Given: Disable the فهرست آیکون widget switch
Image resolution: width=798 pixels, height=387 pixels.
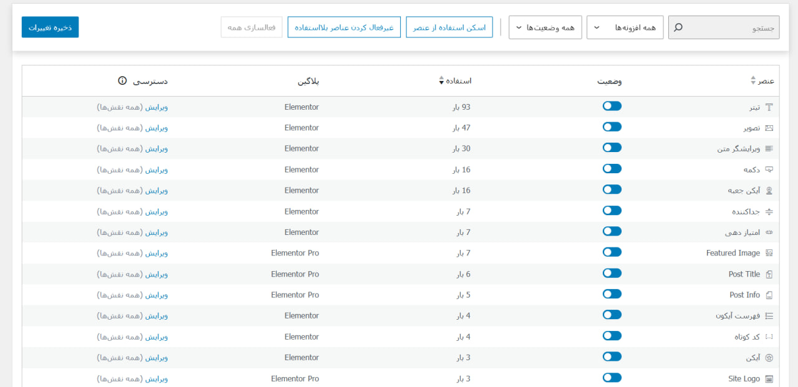Looking at the screenshot, I should pyautogui.click(x=612, y=315).
